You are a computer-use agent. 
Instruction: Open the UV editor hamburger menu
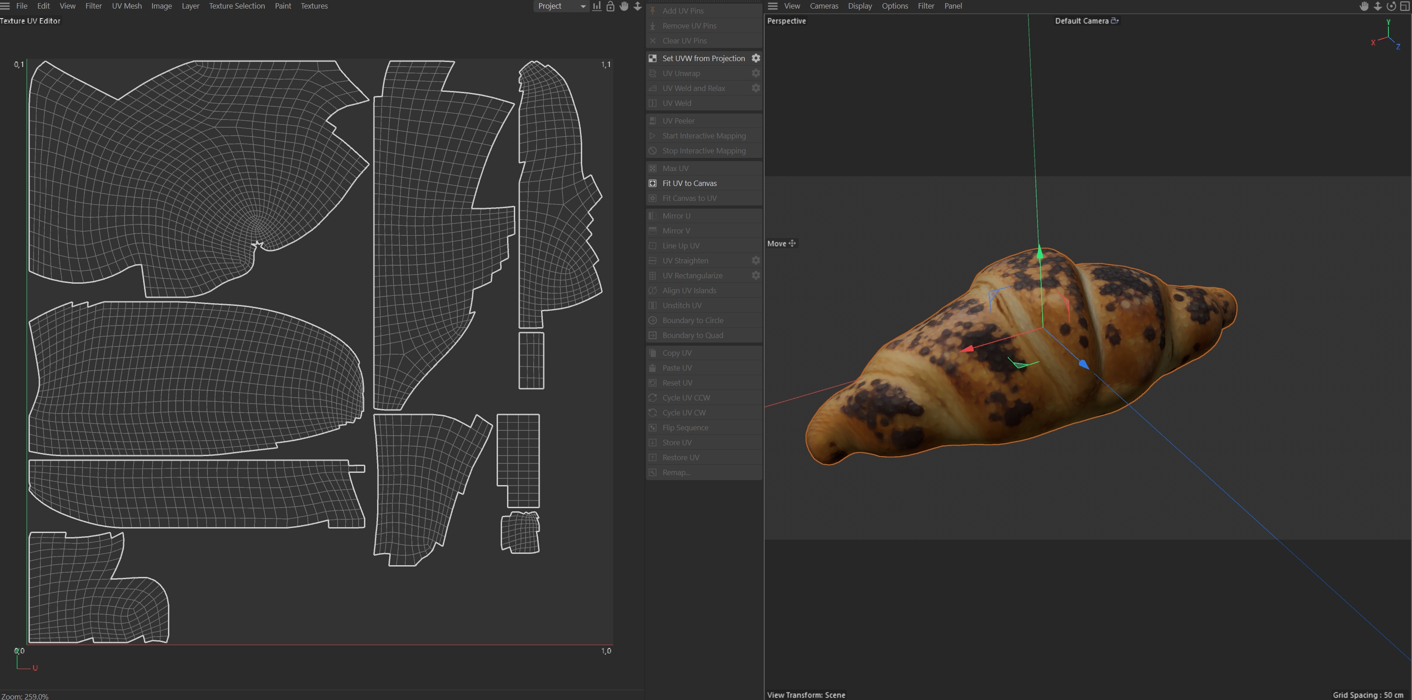pos(5,6)
